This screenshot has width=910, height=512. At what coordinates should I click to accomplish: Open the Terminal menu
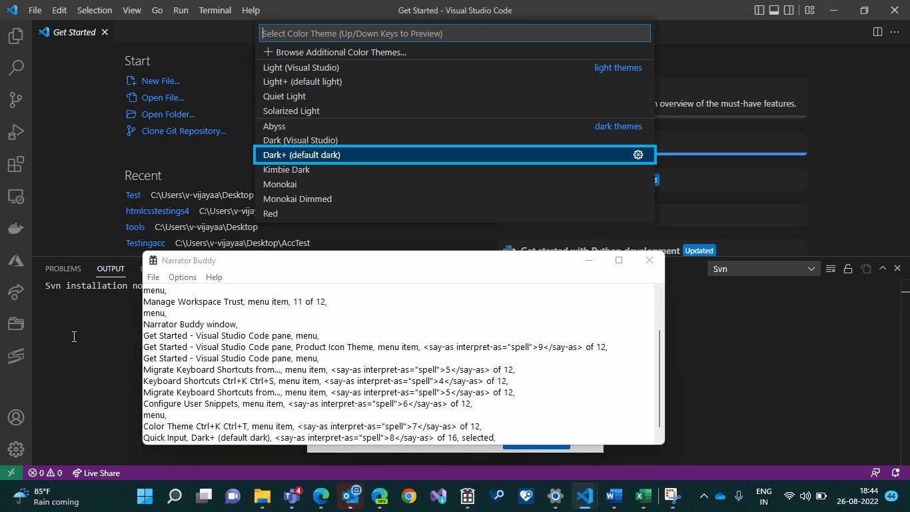215,10
